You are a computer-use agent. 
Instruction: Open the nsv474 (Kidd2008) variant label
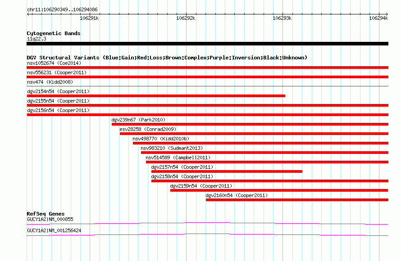click(50, 82)
